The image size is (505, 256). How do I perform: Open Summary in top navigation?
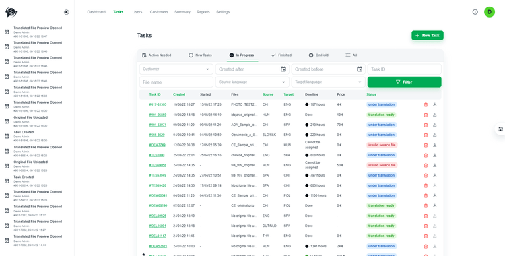click(x=182, y=12)
